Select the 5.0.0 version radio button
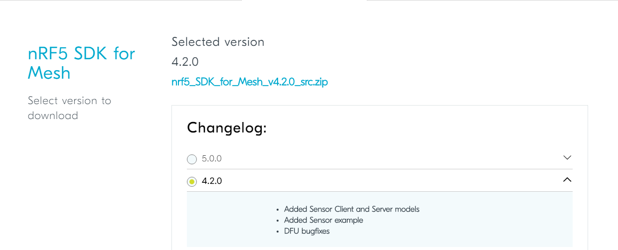This screenshot has width=618, height=250. [x=192, y=159]
